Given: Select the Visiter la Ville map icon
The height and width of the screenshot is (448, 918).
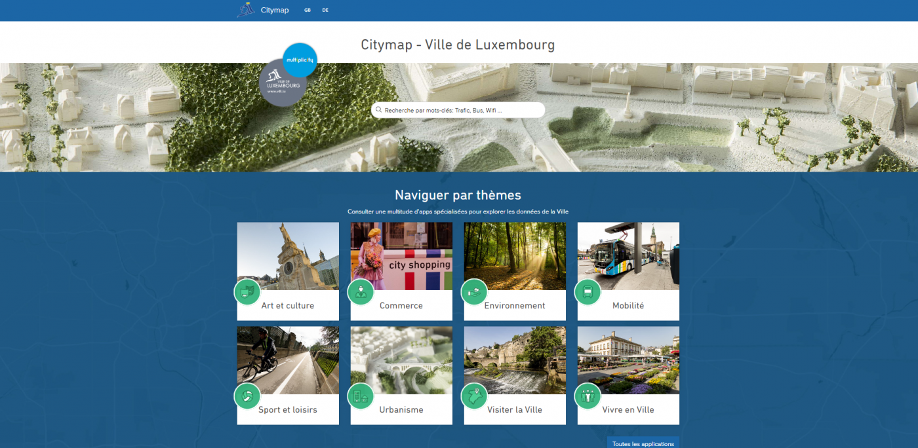Looking at the screenshot, I should click(x=474, y=396).
